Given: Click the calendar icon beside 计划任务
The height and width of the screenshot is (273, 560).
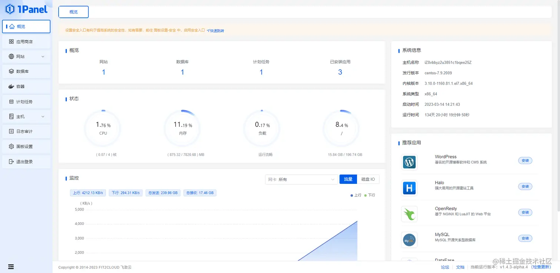Looking at the screenshot, I should click(11, 102).
